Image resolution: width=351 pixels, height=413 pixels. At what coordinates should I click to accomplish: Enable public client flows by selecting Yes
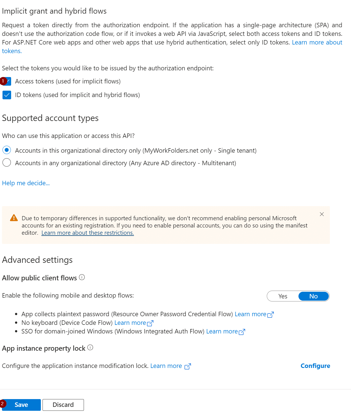click(x=283, y=296)
